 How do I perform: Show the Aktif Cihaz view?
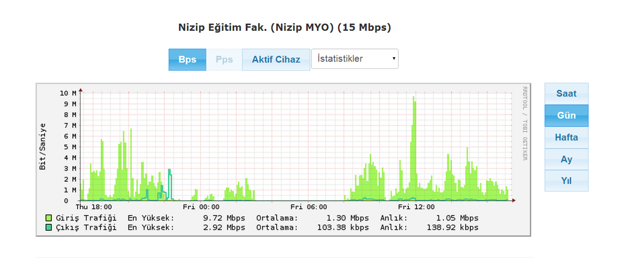pyautogui.click(x=276, y=60)
